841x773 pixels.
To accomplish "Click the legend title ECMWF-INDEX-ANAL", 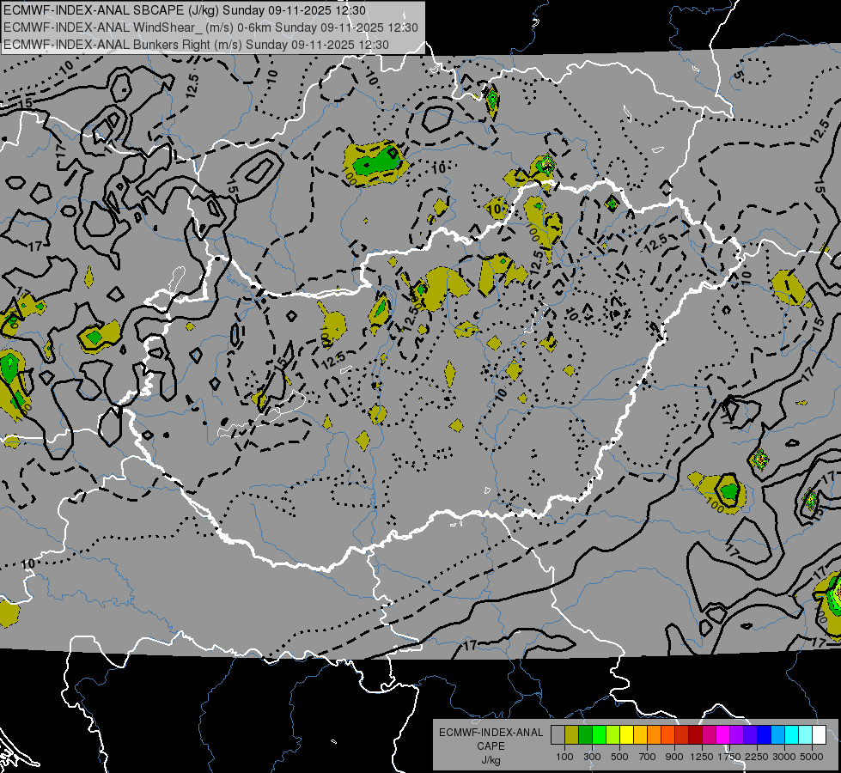I will [491, 733].
